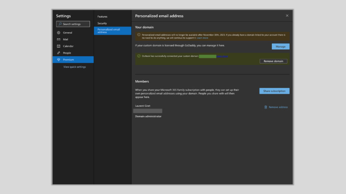This screenshot has height=194, width=346.
Task: Click the trash icon for Remove address
Action: (x=266, y=107)
